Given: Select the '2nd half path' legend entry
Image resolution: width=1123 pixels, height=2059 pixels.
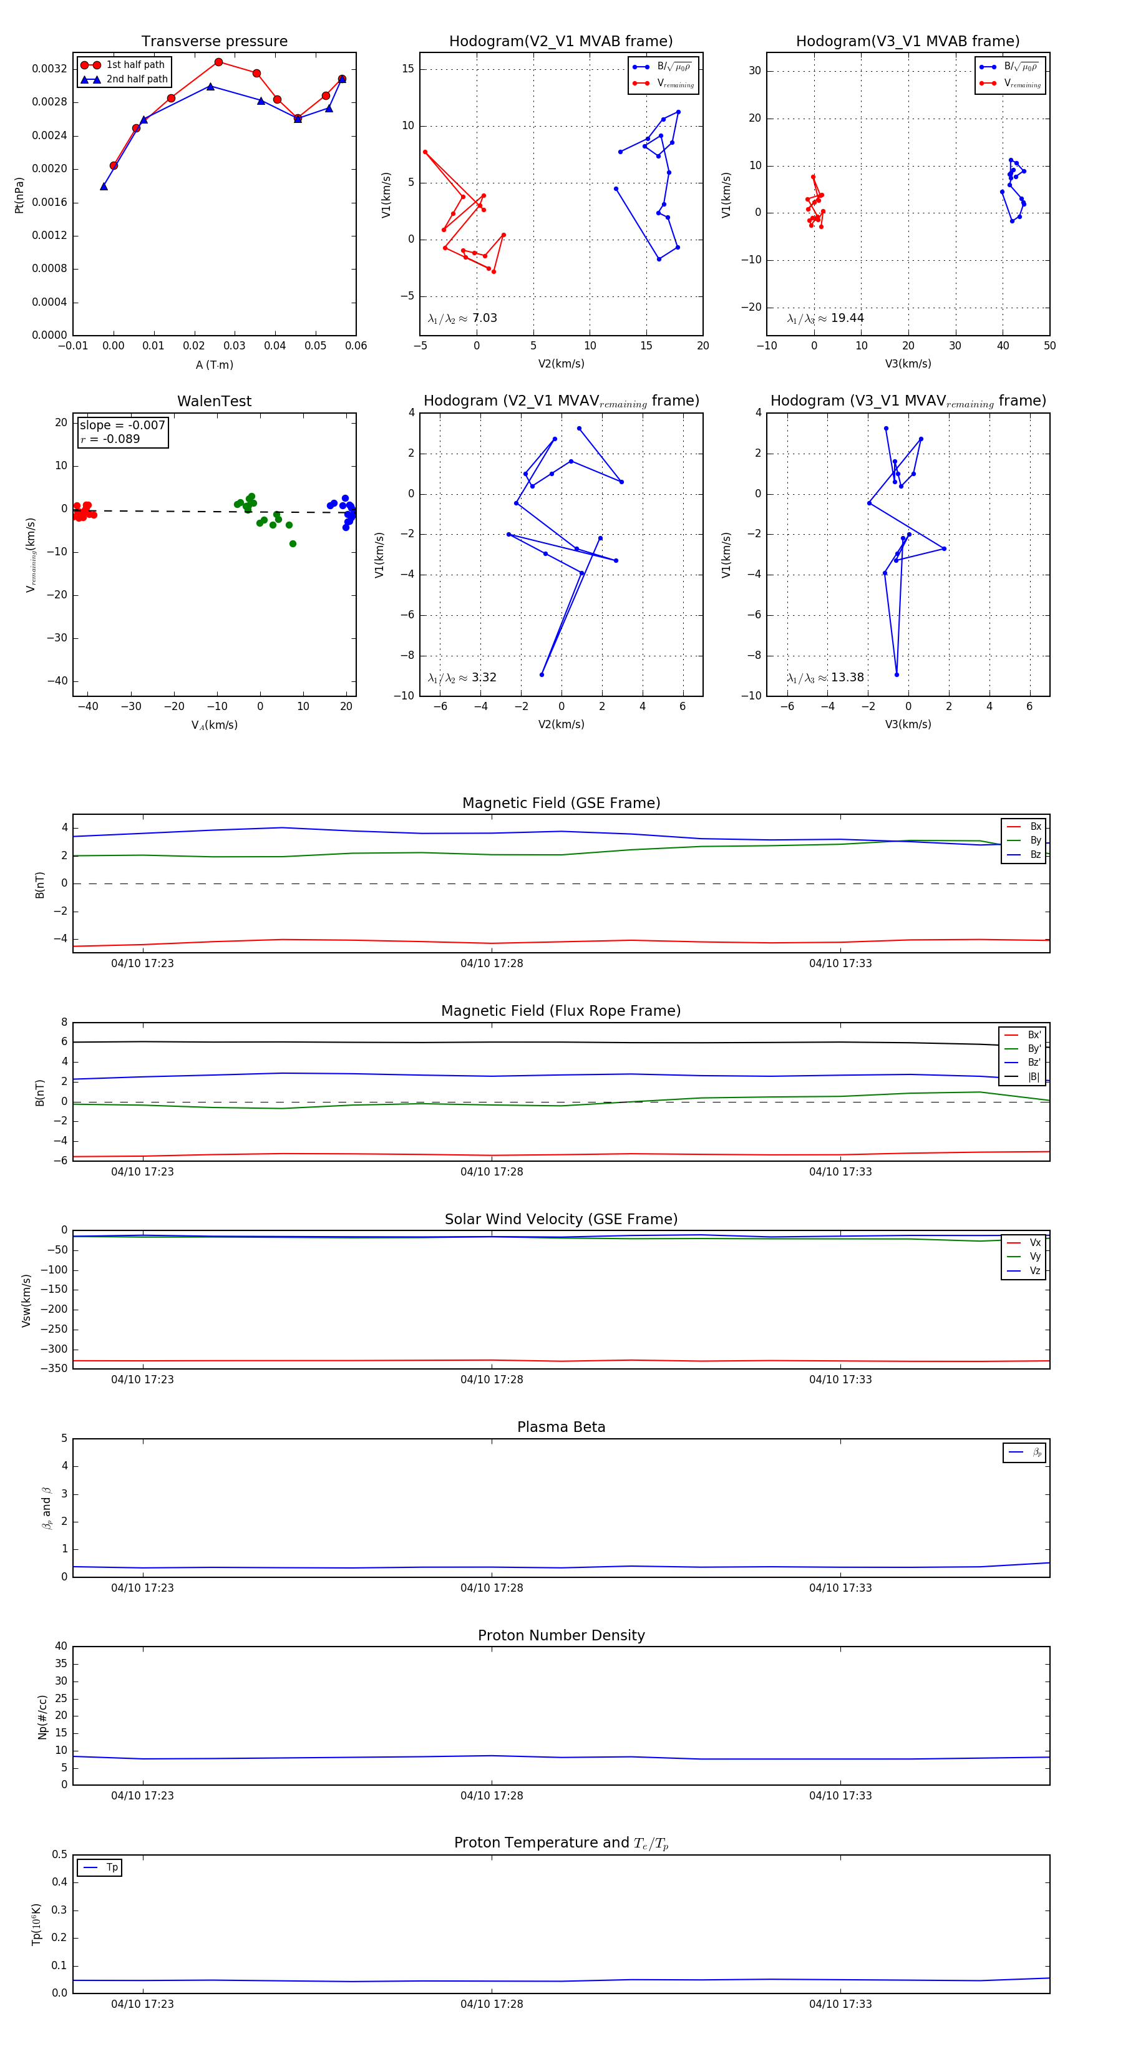Looking at the screenshot, I should (124, 79).
